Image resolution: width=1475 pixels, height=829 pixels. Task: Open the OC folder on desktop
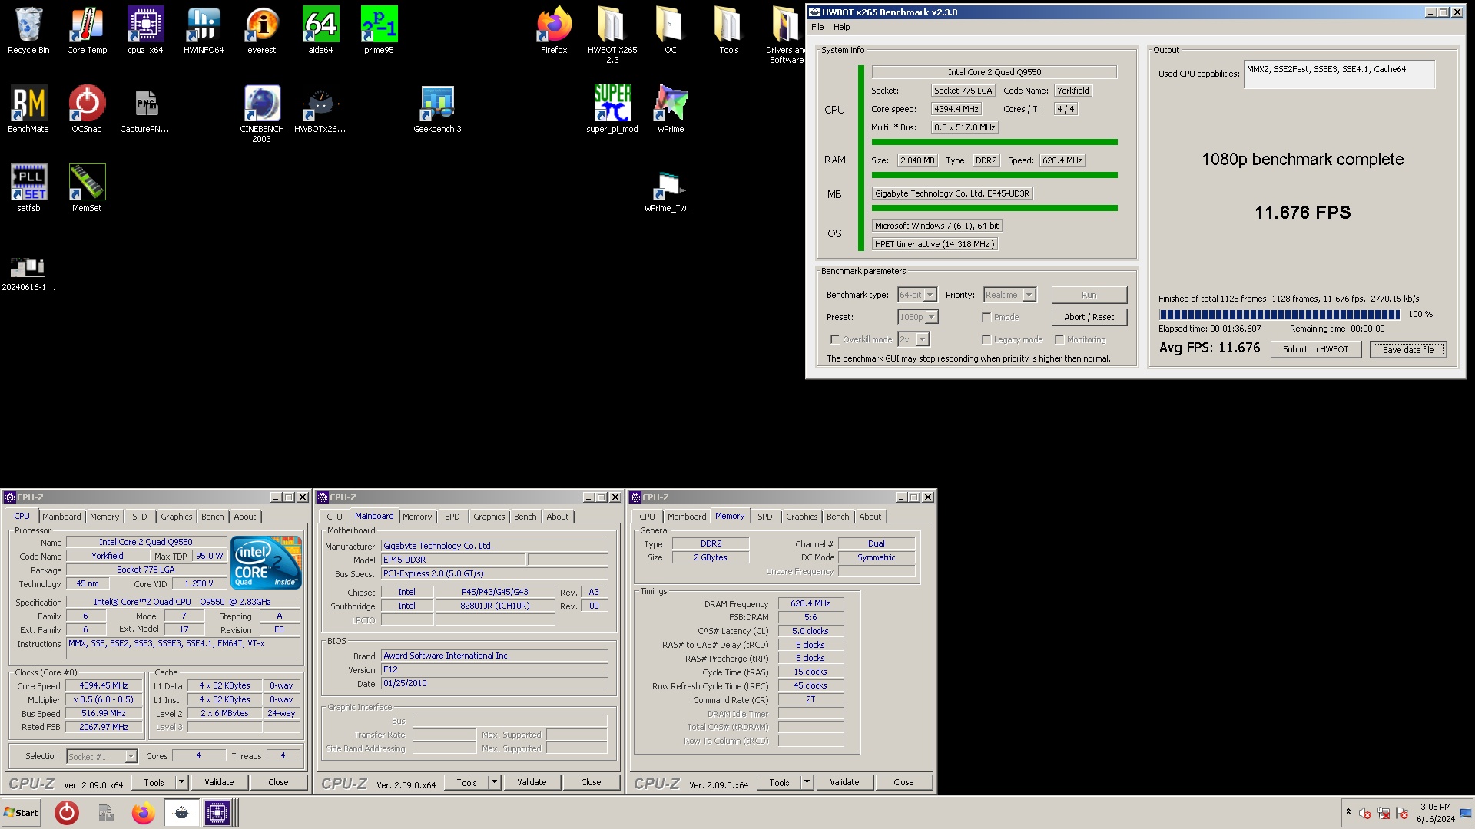[671, 31]
